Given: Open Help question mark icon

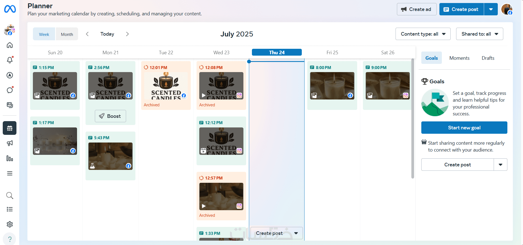Looking at the screenshot, I should 10,239.
